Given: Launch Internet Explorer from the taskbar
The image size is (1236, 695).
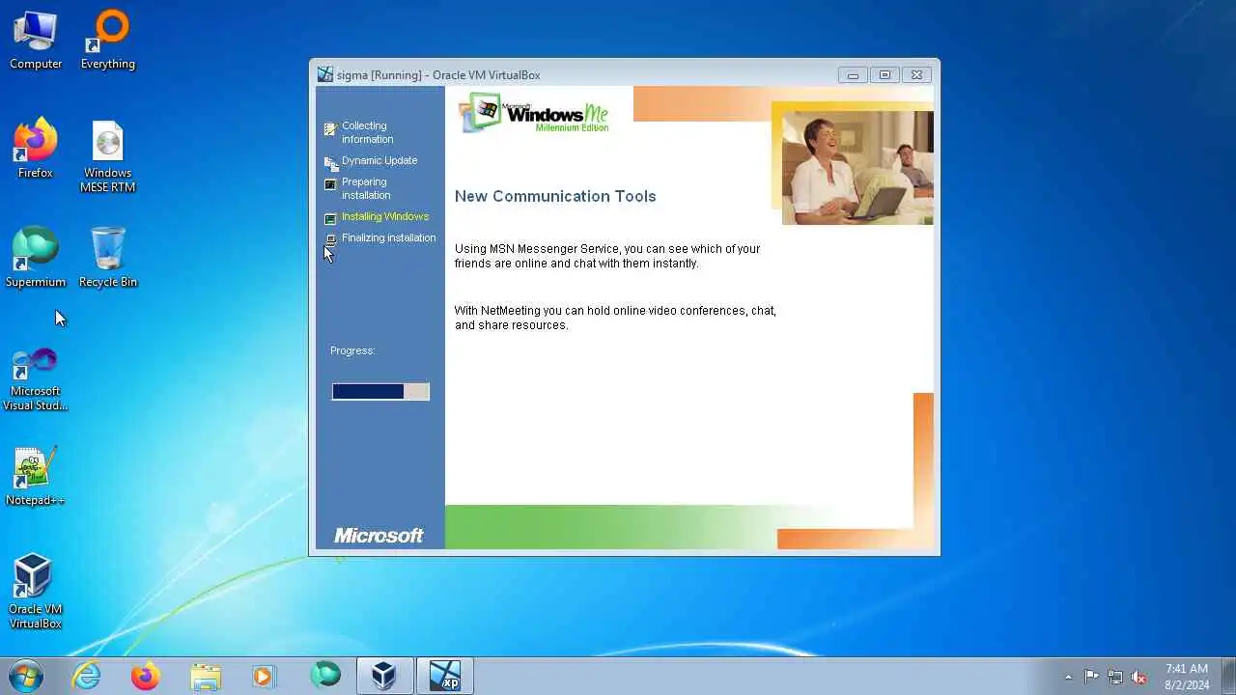Looking at the screenshot, I should (87, 676).
